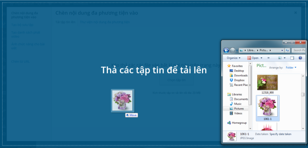Click file list scrollbar down arrow

[303, 128]
